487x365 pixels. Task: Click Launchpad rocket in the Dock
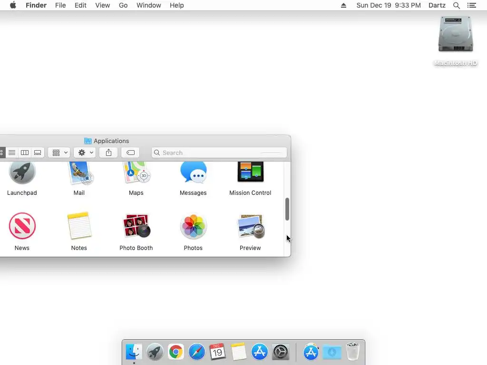click(x=155, y=352)
